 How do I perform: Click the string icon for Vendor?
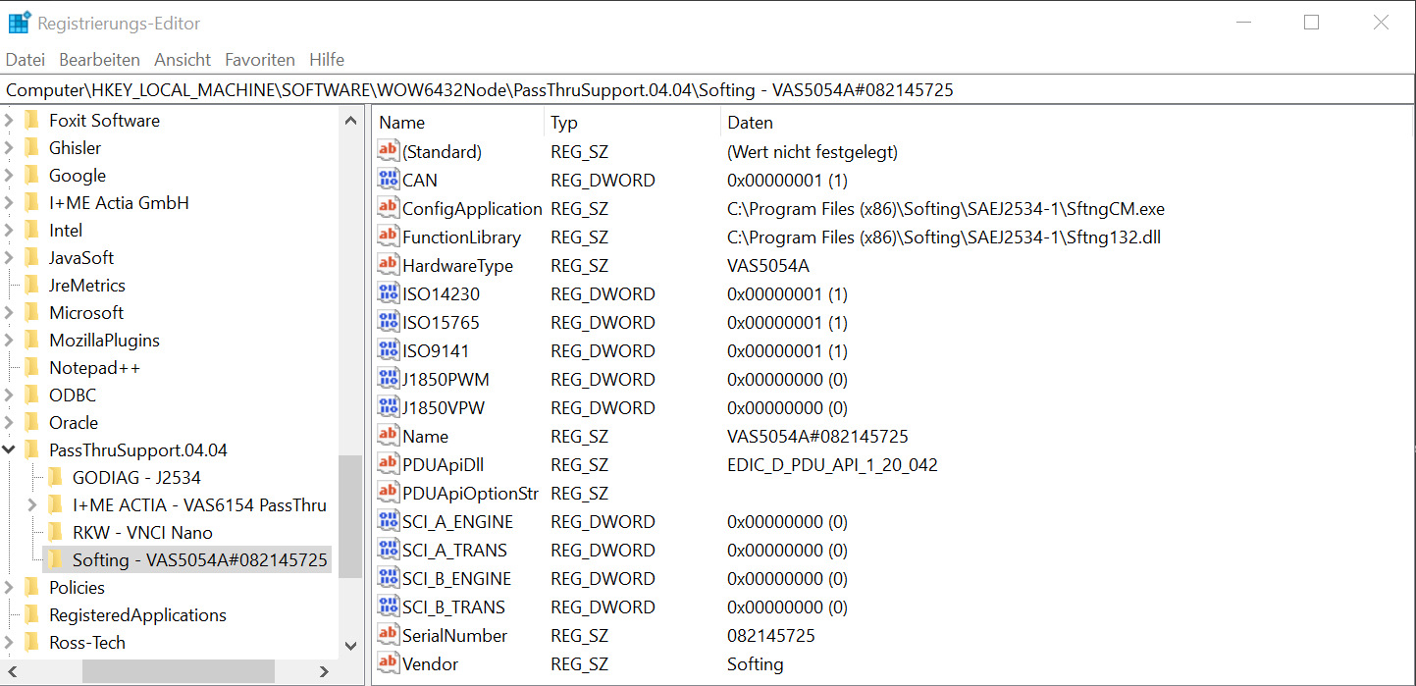[x=389, y=664]
